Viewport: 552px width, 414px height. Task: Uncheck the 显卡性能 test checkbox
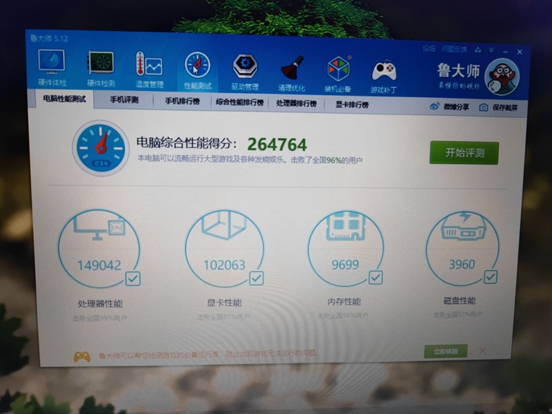pos(256,278)
